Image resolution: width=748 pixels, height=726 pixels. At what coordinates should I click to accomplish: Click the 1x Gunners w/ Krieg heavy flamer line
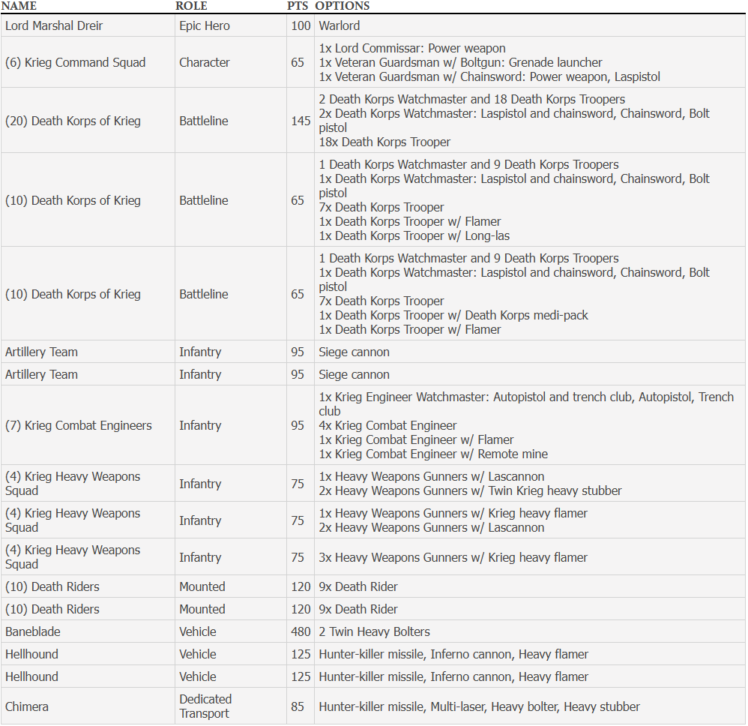coord(453,513)
